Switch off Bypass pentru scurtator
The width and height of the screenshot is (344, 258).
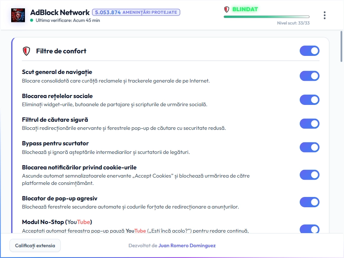coord(310,147)
